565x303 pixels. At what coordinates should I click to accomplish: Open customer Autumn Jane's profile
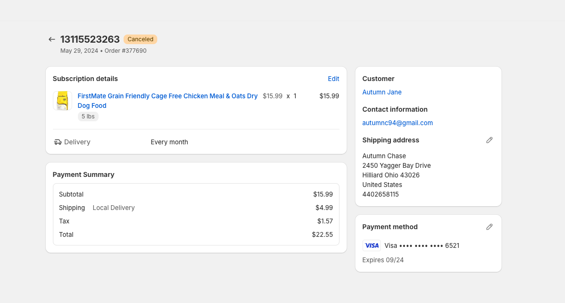click(382, 92)
